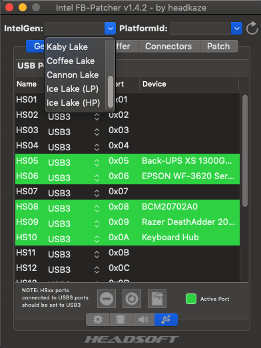Select the Keyboard Hub device row
261x348 pixels.
[127, 238]
